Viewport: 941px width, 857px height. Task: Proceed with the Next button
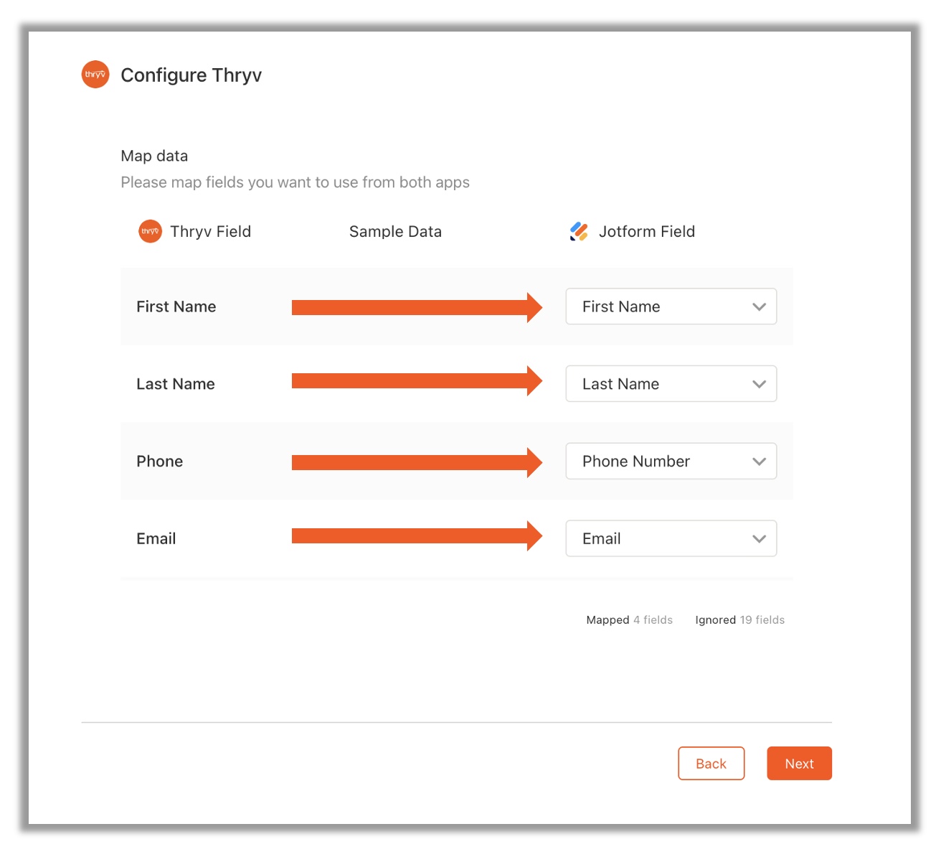coord(799,764)
